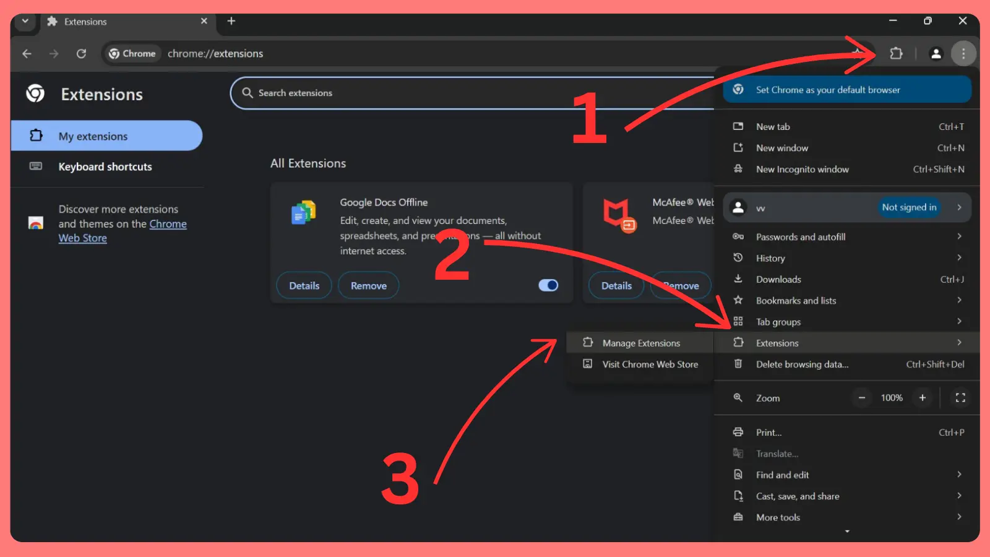Reload the chrome://extensions page
The width and height of the screenshot is (990, 557).
[81, 53]
